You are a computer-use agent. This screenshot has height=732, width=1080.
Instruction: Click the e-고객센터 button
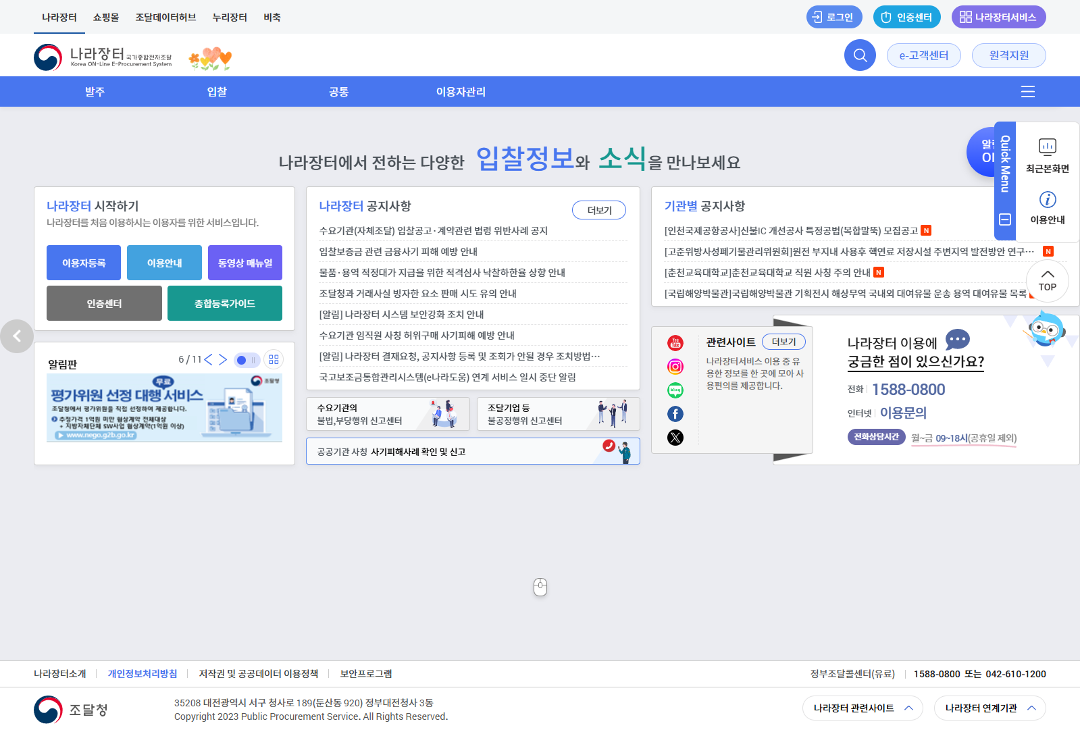pyautogui.click(x=923, y=55)
